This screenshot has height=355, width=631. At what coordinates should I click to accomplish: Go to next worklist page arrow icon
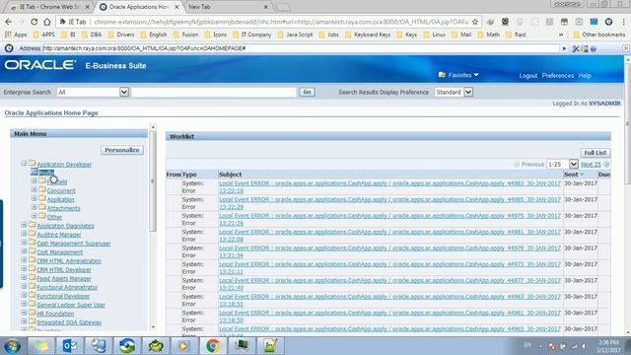point(606,165)
